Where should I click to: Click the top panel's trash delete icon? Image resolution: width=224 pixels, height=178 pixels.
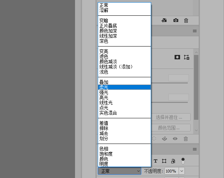click(186, 21)
